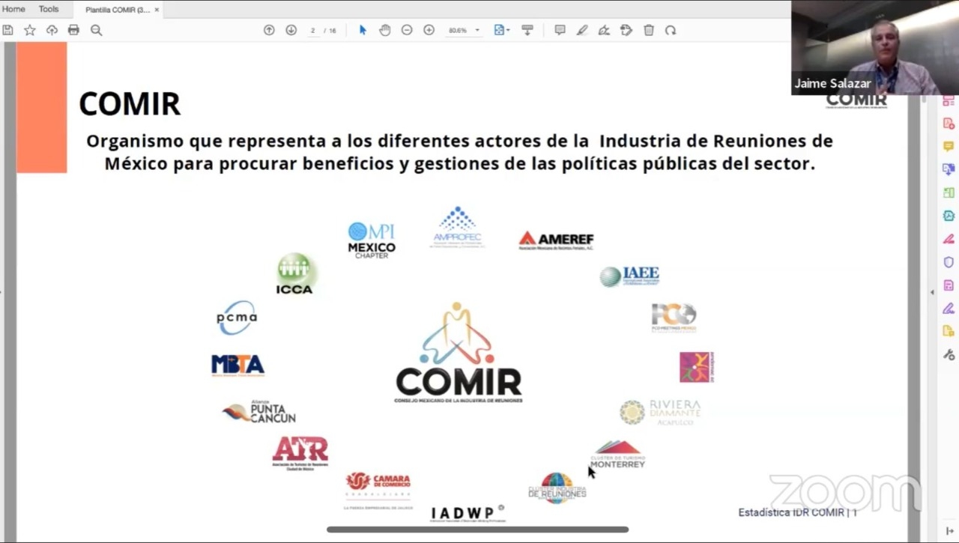Click the page number input field

pos(313,31)
